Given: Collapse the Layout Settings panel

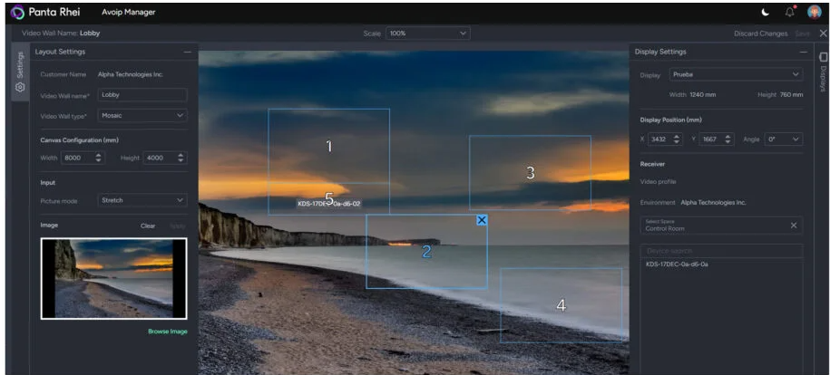Looking at the screenshot, I should tap(187, 52).
